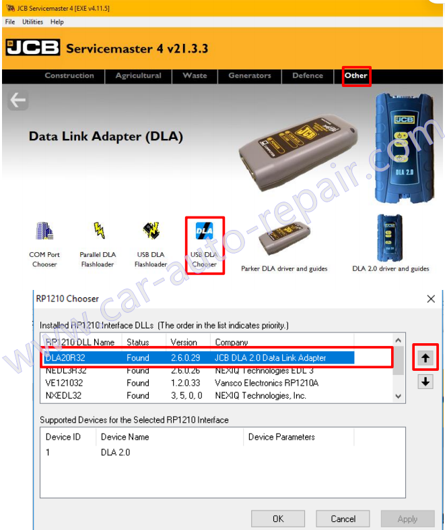Click the large blue DLA 2.0 image
Image resolution: width=445 pixels, height=530 pixels.
[x=404, y=148]
